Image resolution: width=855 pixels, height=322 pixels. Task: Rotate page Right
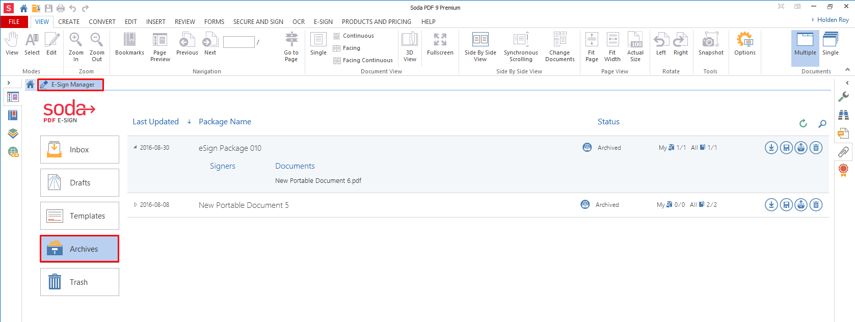pyautogui.click(x=681, y=44)
